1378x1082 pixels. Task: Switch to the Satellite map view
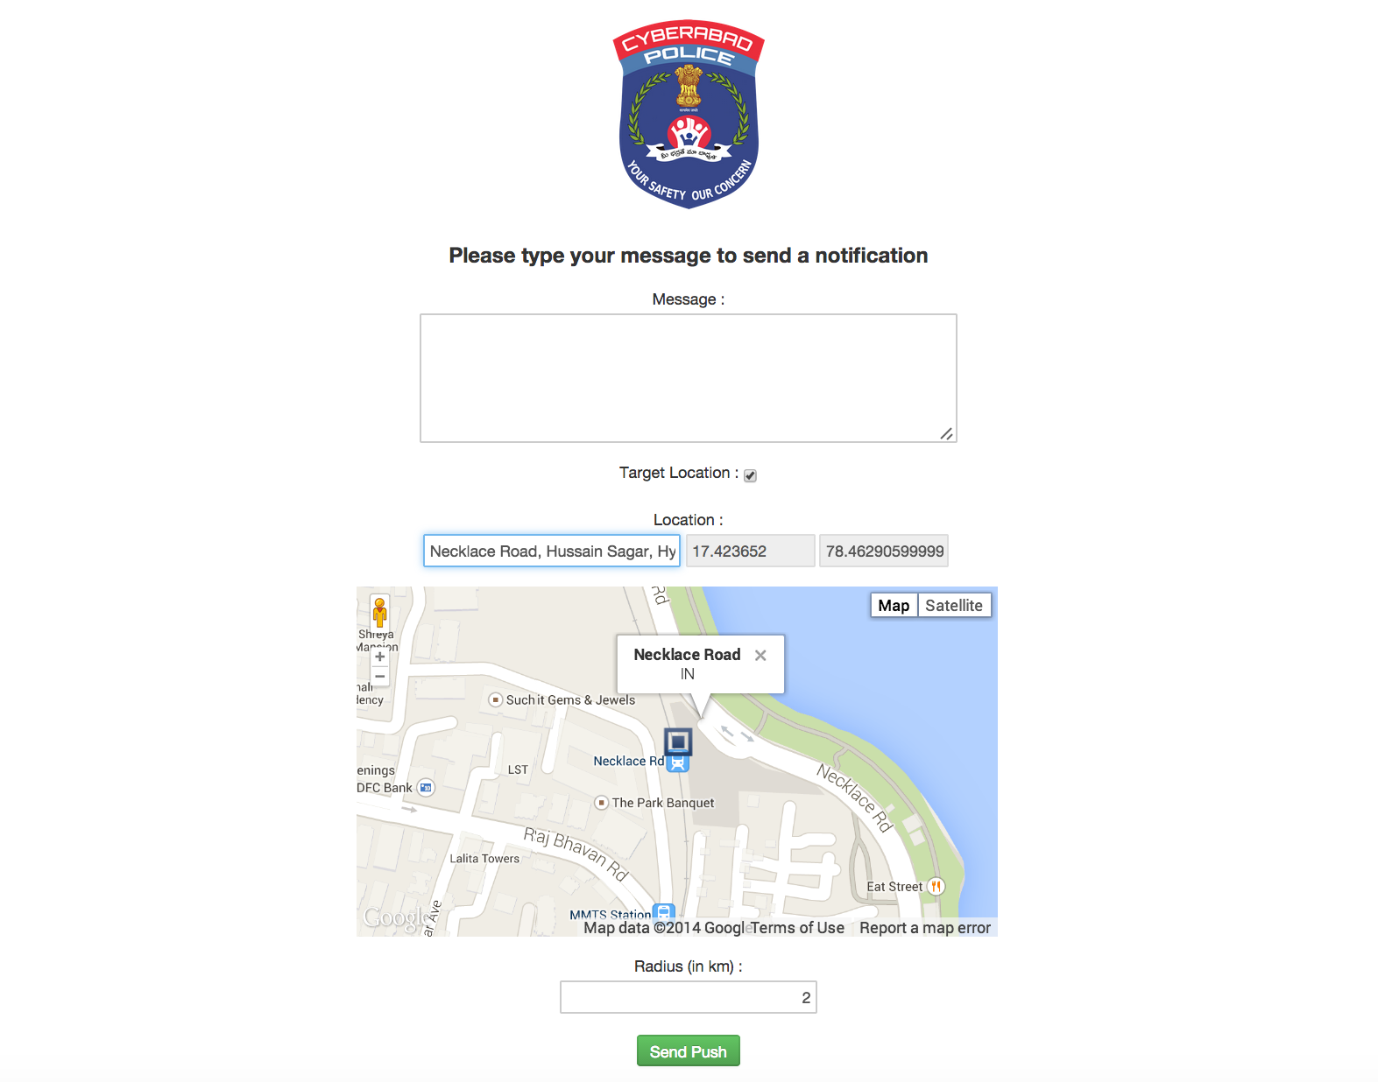point(954,605)
